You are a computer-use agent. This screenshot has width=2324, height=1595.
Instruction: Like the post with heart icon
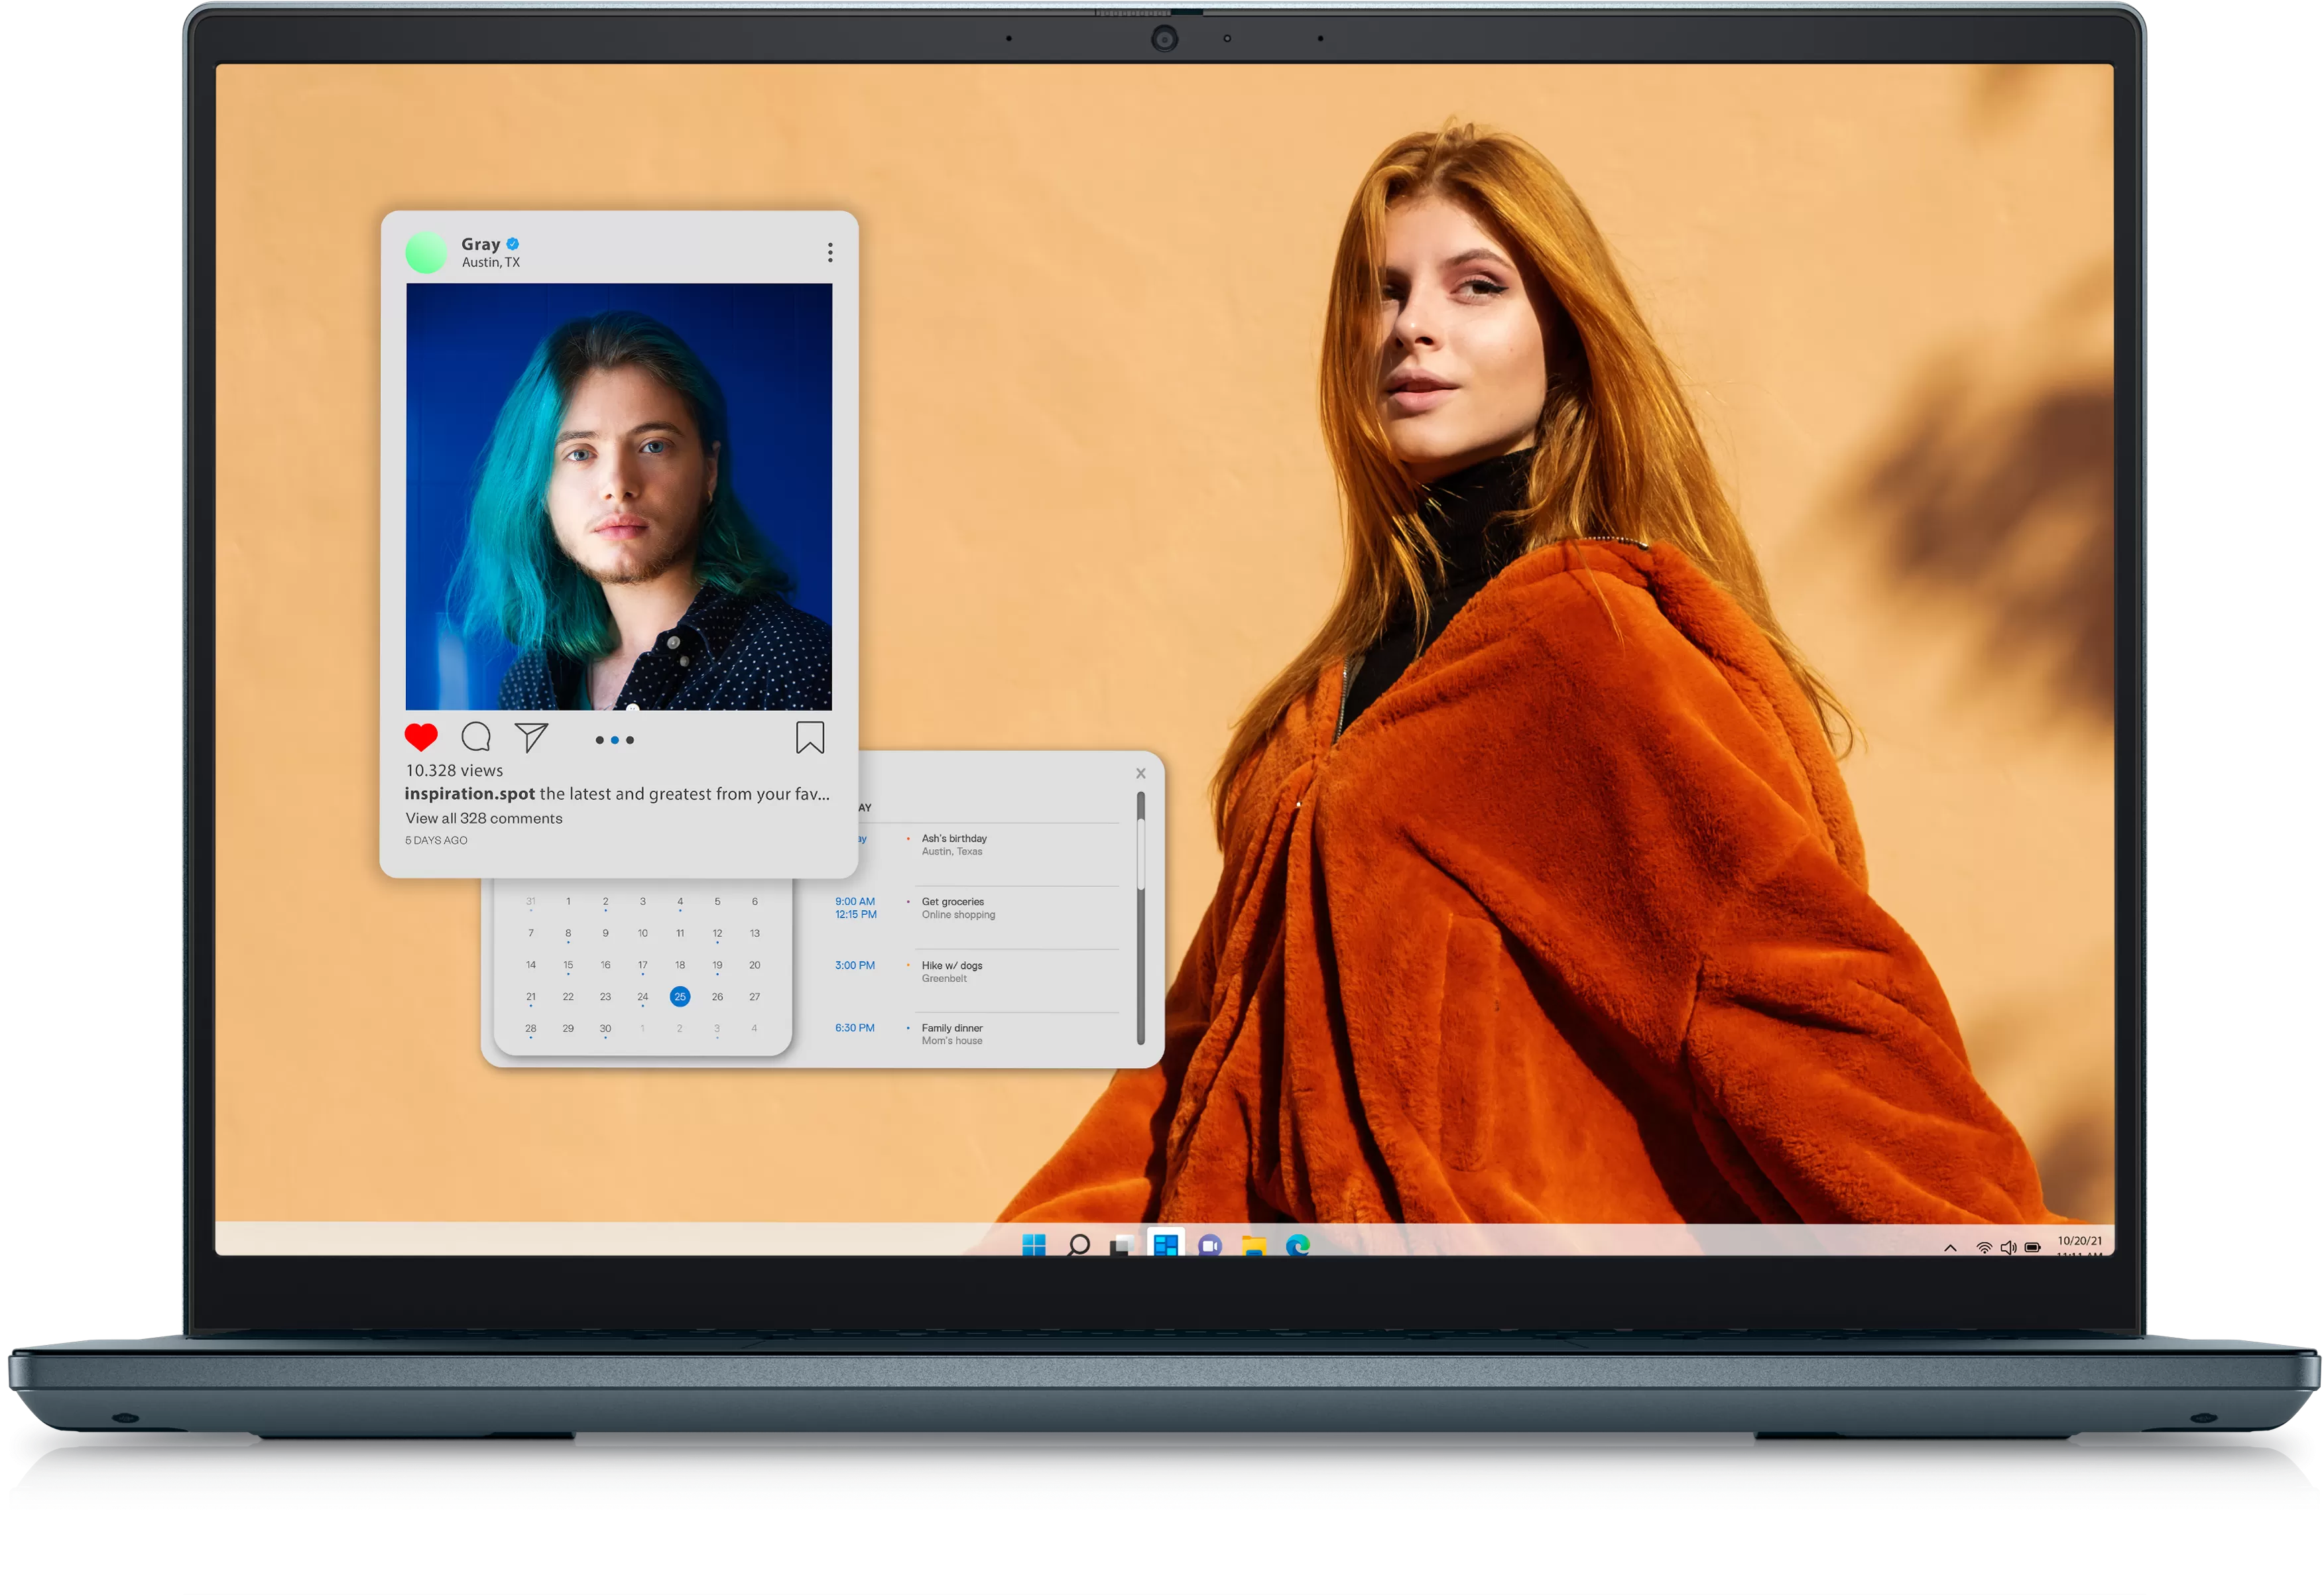(x=421, y=737)
